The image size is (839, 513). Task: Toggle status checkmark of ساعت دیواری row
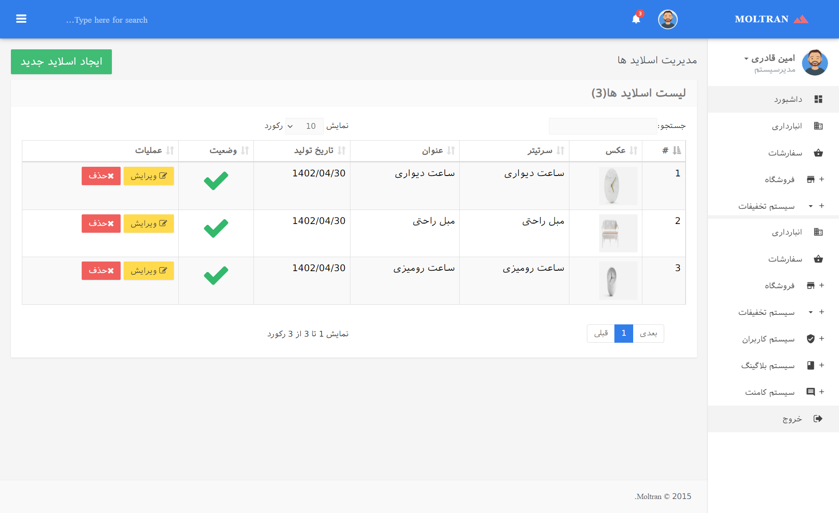point(216,181)
